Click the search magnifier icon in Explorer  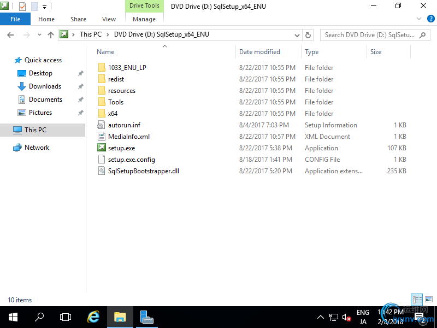point(422,35)
